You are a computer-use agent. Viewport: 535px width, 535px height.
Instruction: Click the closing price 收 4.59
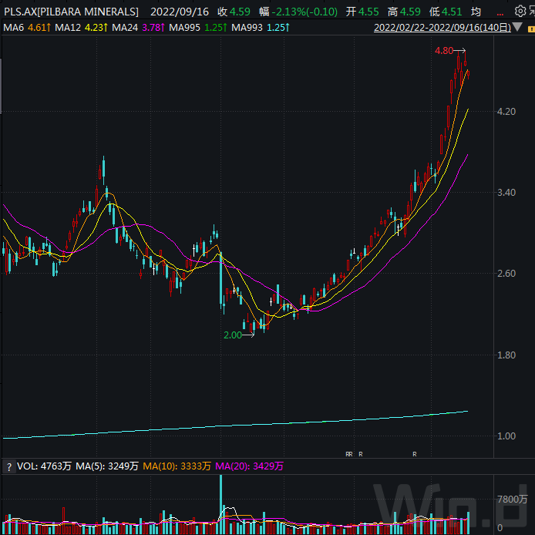[x=234, y=12]
